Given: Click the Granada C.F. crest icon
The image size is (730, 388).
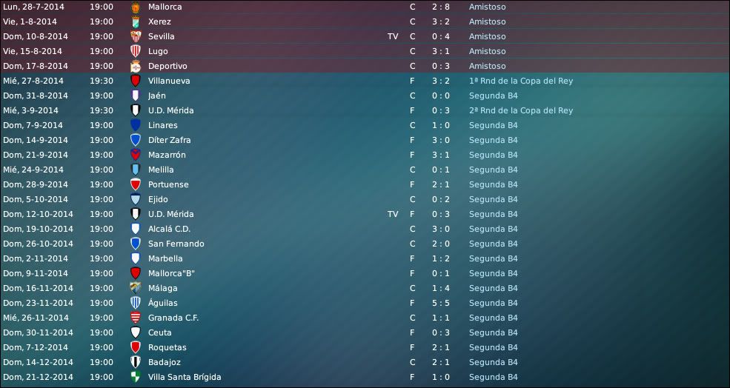Looking at the screenshot, I should tap(136, 318).
